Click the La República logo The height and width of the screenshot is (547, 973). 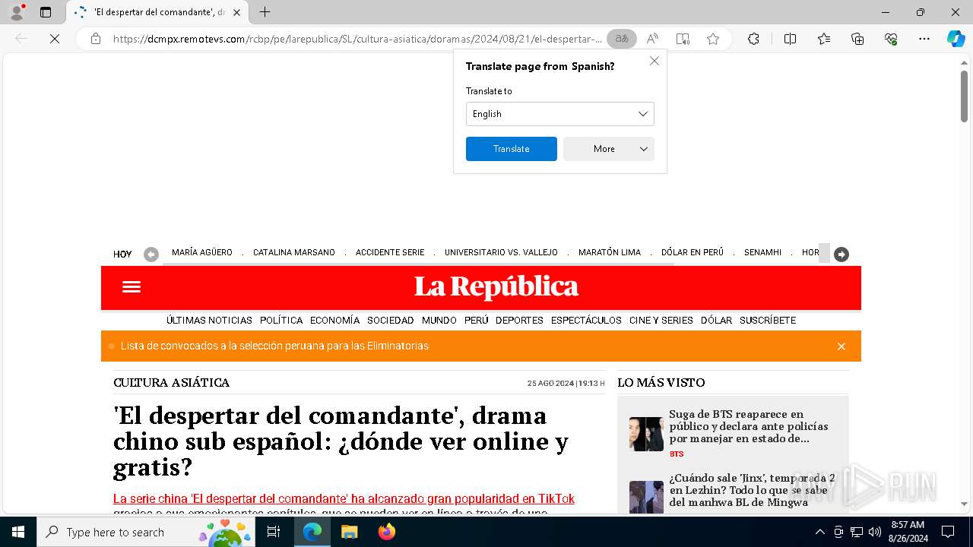click(496, 287)
